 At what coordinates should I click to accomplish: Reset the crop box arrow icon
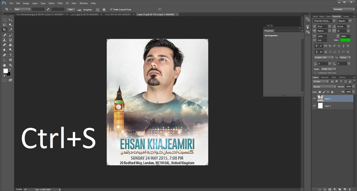pos(160,9)
